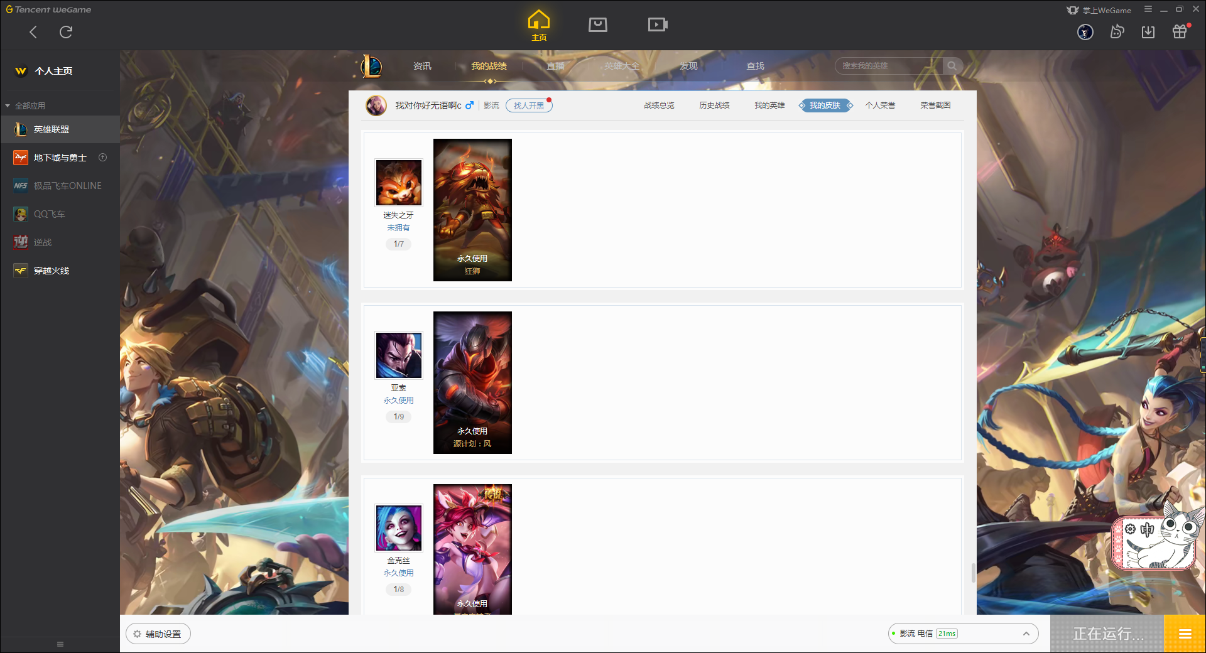Click the player name 我对你好无语啊c

[428, 105]
